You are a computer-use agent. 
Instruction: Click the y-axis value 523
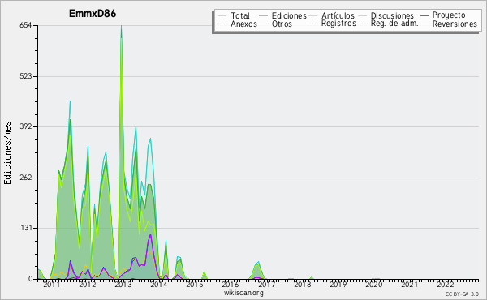[x=25, y=76]
